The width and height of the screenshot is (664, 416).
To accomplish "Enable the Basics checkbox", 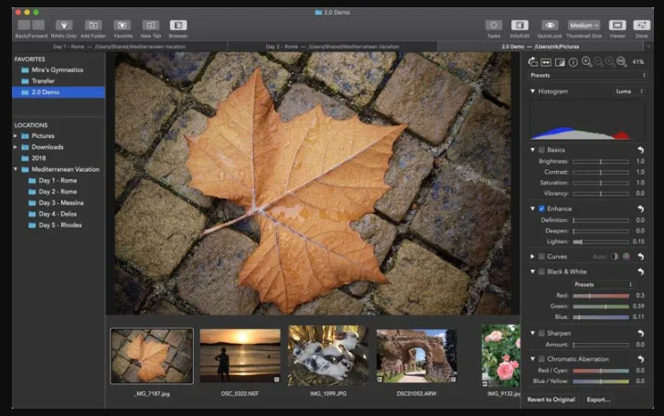I will tap(541, 150).
